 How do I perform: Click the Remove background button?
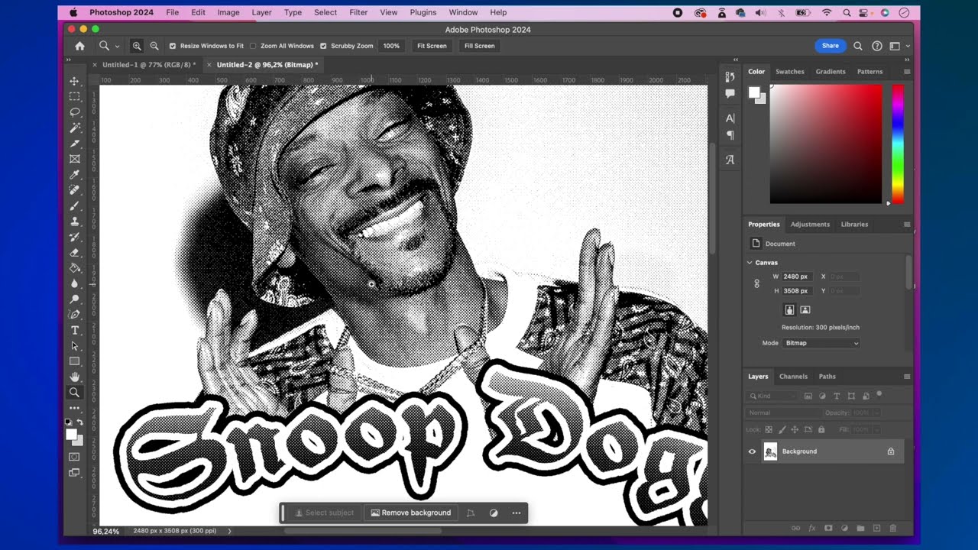tap(411, 513)
